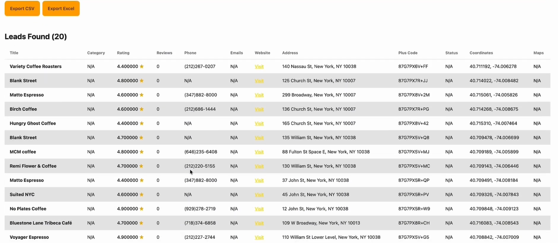Click the Coordinates column header
The width and height of the screenshot is (558, 243).
point(481,53)
